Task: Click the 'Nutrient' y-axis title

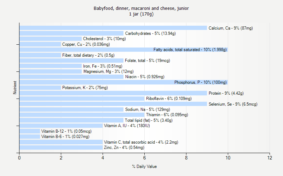Action: (x=15, y=88)
